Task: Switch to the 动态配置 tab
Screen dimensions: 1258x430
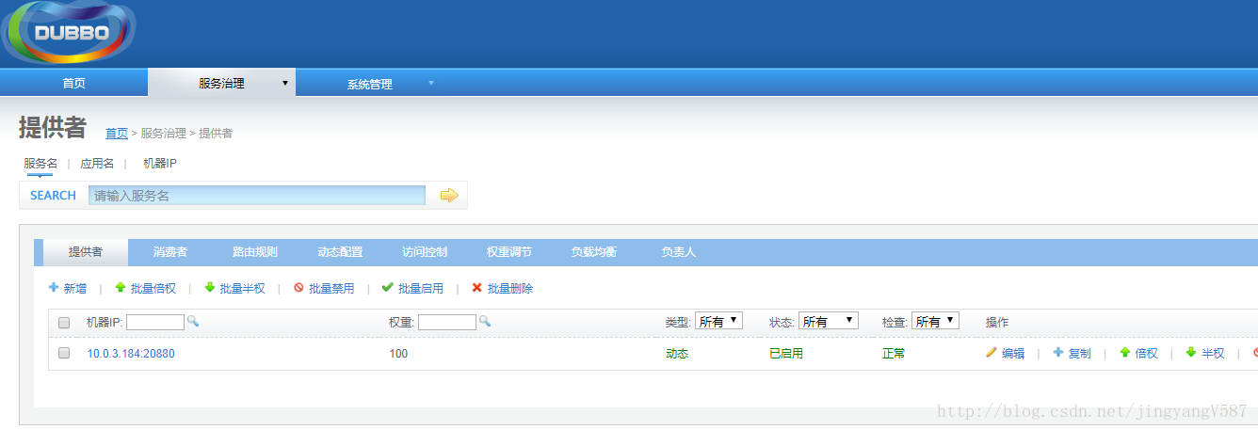Action: click(340, 252)
